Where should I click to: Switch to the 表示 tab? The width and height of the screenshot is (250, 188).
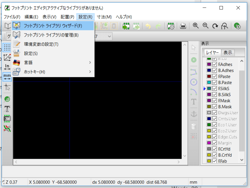point(227,53)
